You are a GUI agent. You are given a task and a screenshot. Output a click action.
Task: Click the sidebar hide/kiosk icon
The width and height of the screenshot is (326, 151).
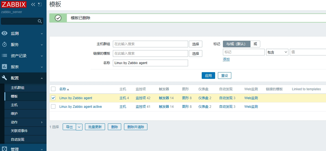click(x=40, y=4)
